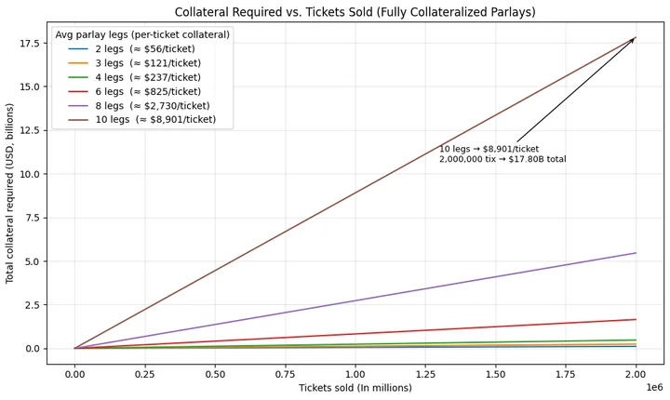Click the 2.00 tick label on the x-axis
This screenshot has height=400, width=670.
tap(636, 374)
